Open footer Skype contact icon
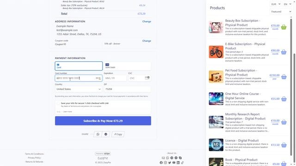 pyautogui.click(x=180, y=158)
